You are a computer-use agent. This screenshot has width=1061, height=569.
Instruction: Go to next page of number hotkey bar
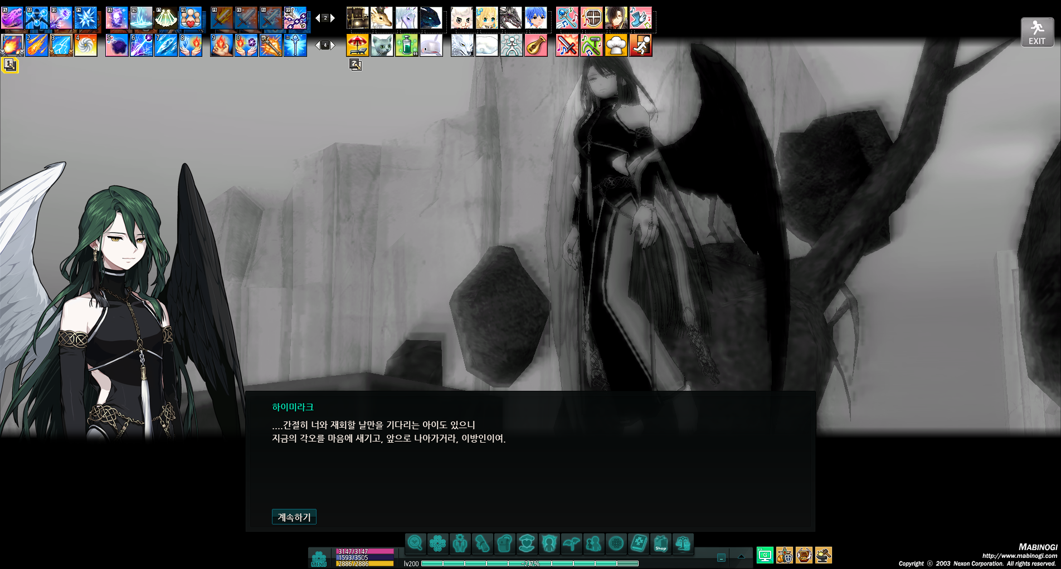click(x=333, y=46)
